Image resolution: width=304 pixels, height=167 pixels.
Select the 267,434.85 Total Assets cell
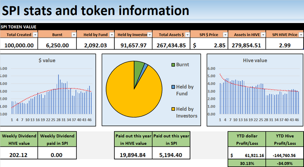(171, 44)
